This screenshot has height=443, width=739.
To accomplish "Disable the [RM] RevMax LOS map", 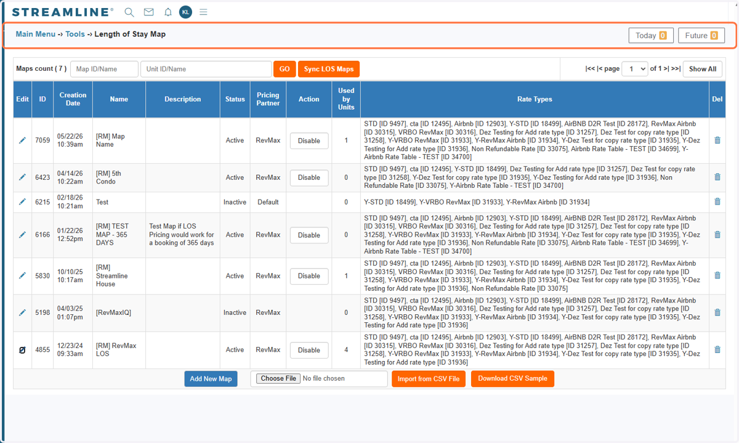I will 309,350.
